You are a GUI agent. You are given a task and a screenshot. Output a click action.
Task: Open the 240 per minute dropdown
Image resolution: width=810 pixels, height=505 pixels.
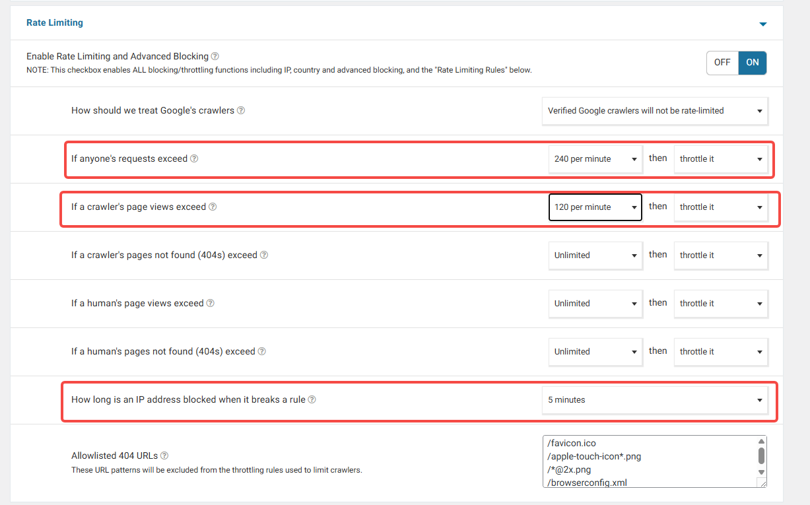[595, 159]
